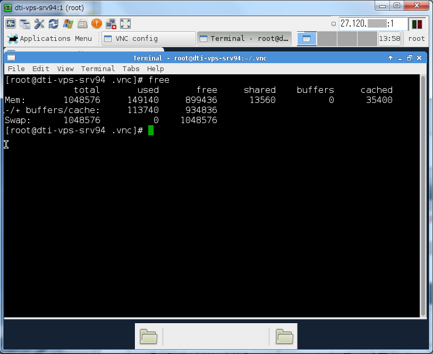Send the Windows Start key to the remote
The width and height of the screenshot is (433, 354).
click(68, 23)
